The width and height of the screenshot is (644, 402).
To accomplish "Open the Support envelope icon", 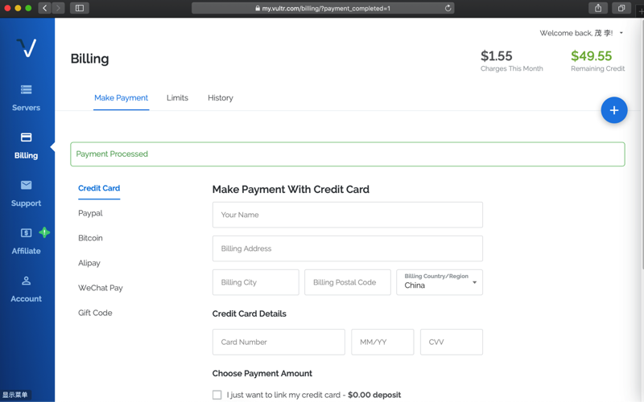I will 26,185.
